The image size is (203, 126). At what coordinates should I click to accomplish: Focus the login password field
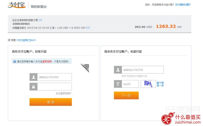pos(54,87)
